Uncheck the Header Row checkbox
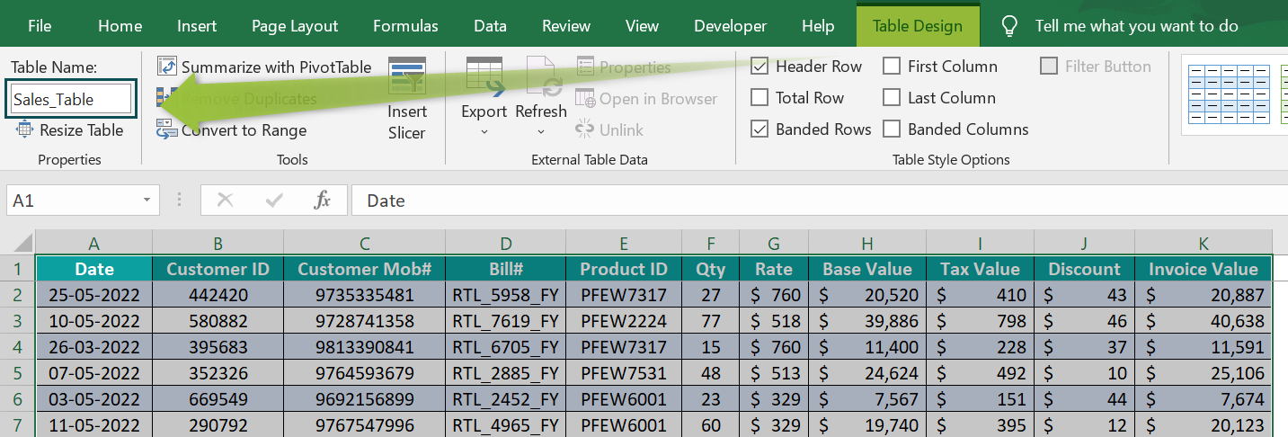 (759, 67)
